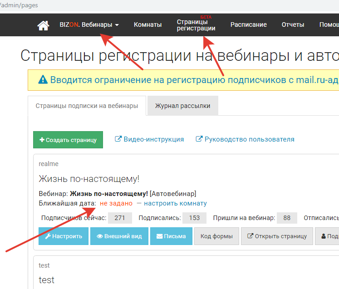
Task: Click the warning triangle icon in notice
Action: 43,80
